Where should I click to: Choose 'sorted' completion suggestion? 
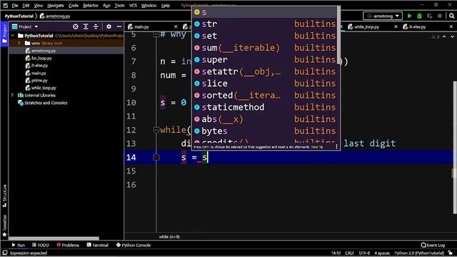click(265, 95)
